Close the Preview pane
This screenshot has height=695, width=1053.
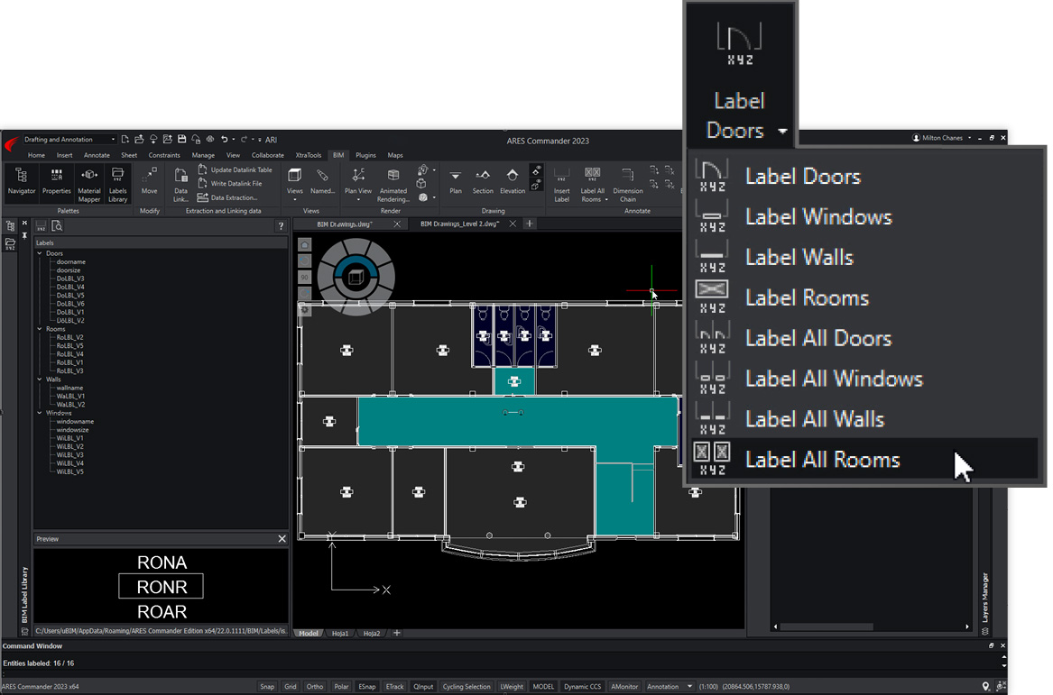(x=282, y=539)
